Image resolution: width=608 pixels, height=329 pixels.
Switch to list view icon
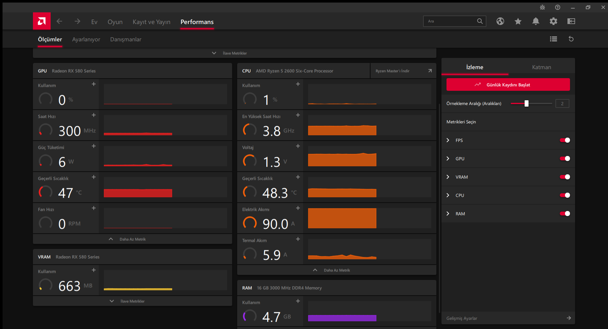pyautogui.click(x=554, y=39)
